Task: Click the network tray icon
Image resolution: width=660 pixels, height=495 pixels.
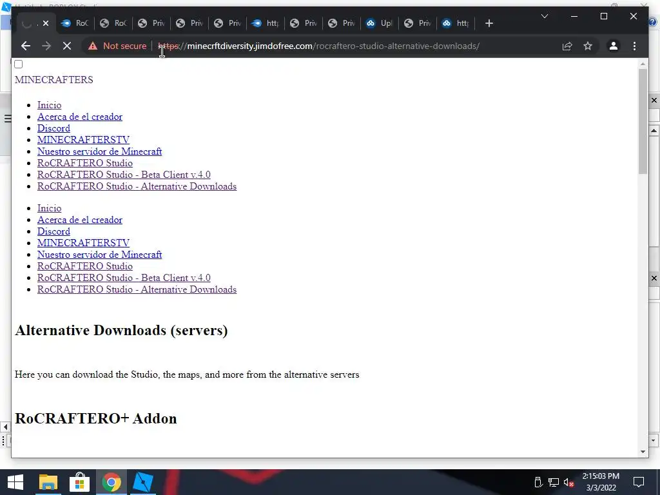Action: coord(554,482)
